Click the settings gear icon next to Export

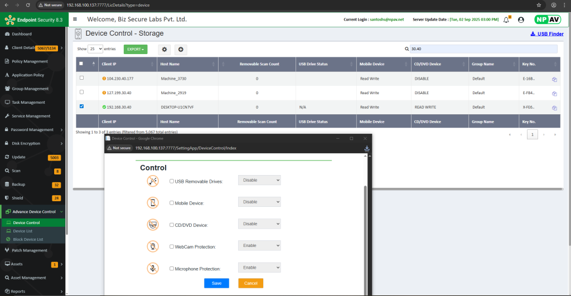pyautogui.click(x=164, y=50)
